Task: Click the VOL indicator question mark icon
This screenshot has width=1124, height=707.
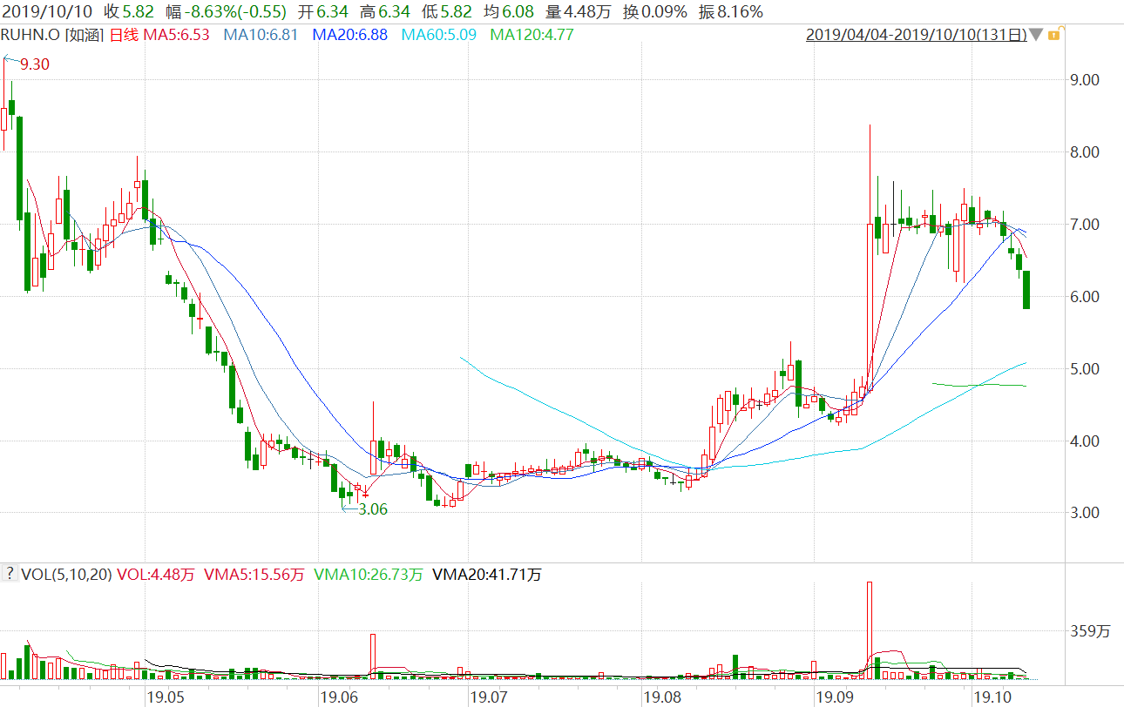Action: click(10, 574)
